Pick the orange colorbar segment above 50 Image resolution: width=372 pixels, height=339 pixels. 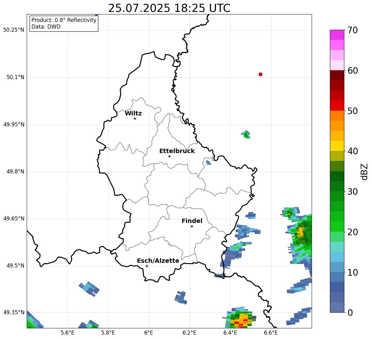coord(337,116)
